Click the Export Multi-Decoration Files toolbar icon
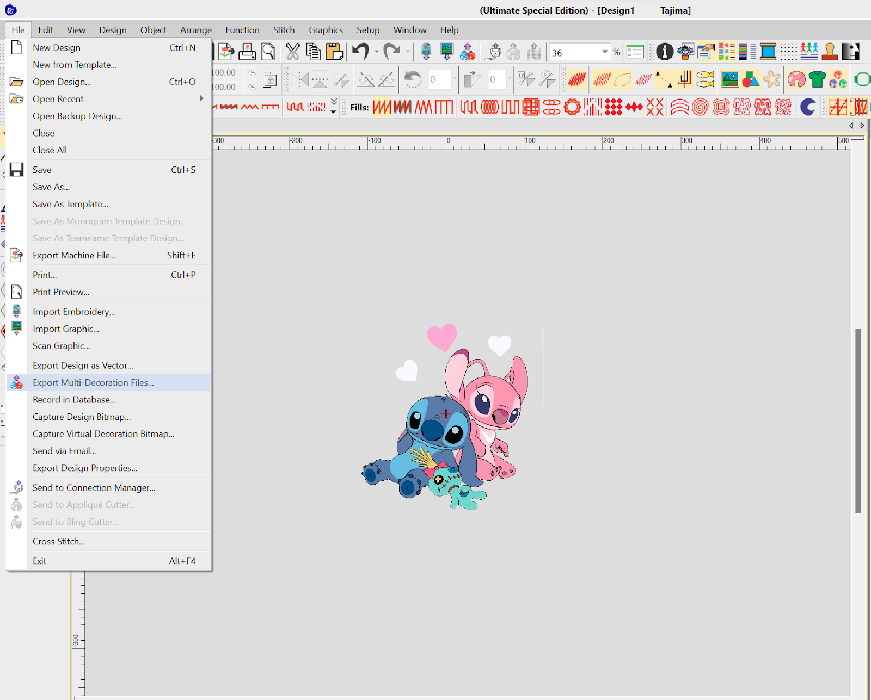This screenshot has height=700, width=871. [468, 52]
